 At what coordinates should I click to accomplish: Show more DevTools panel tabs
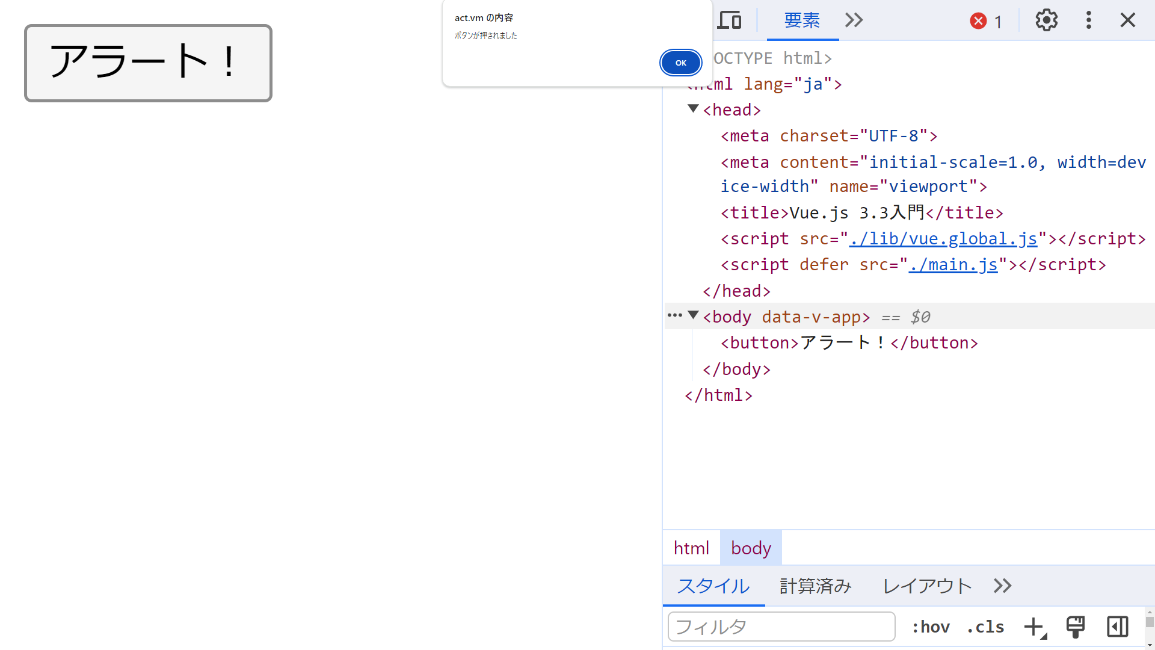click(x=854, y=20)
